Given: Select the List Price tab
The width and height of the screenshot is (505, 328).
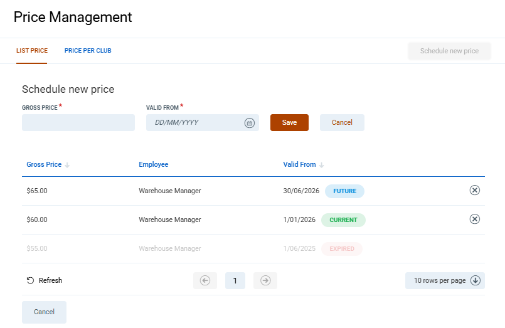Looking at the screenshot, I should [x=32, y=51].
